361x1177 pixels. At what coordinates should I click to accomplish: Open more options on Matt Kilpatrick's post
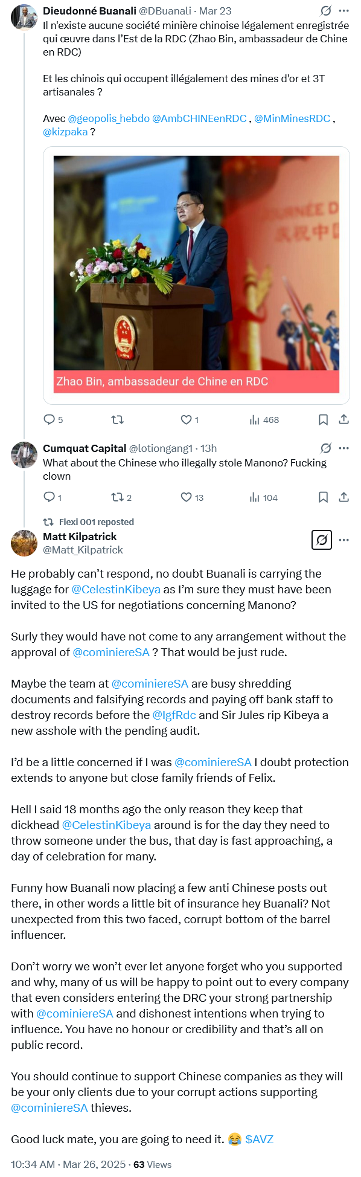click(x=344, y=540)
